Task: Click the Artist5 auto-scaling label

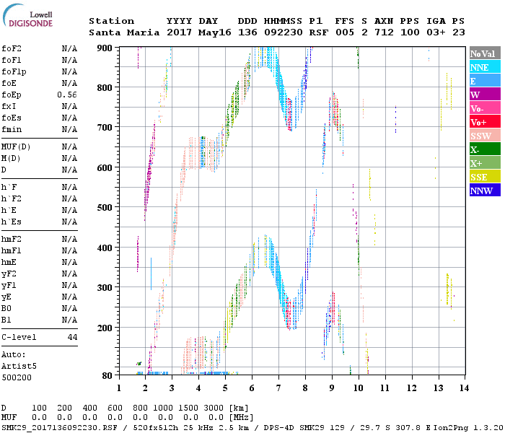Action: 19,367
